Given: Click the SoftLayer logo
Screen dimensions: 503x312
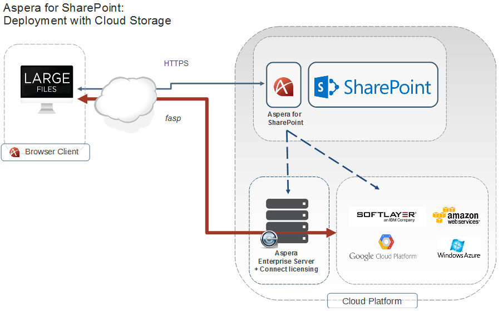Looking at the screenshot, I should (x=387, y=216).
